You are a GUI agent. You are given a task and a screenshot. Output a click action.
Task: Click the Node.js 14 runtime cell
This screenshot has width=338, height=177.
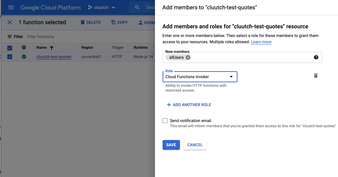pyautogui.click(x=144, y=57)
